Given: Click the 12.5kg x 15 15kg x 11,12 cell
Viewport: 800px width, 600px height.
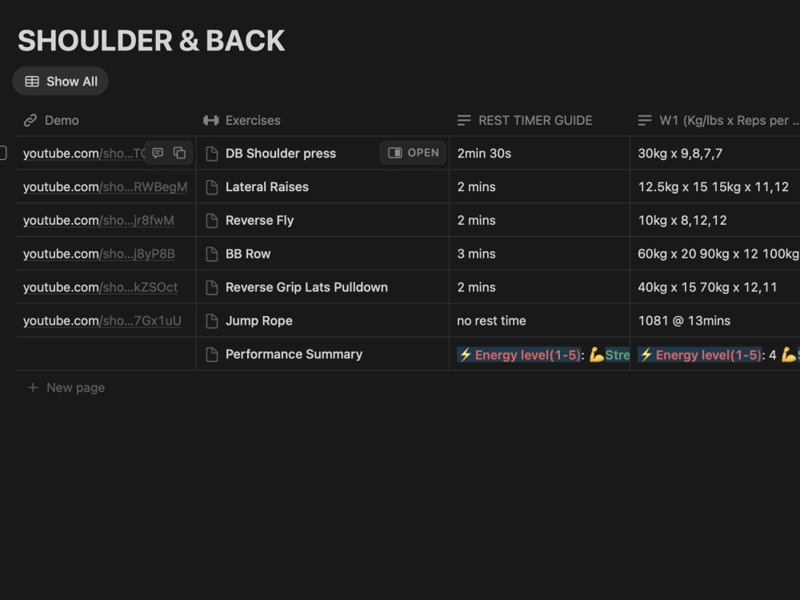Looking at the screenshot, I should [x=714, y=186].
